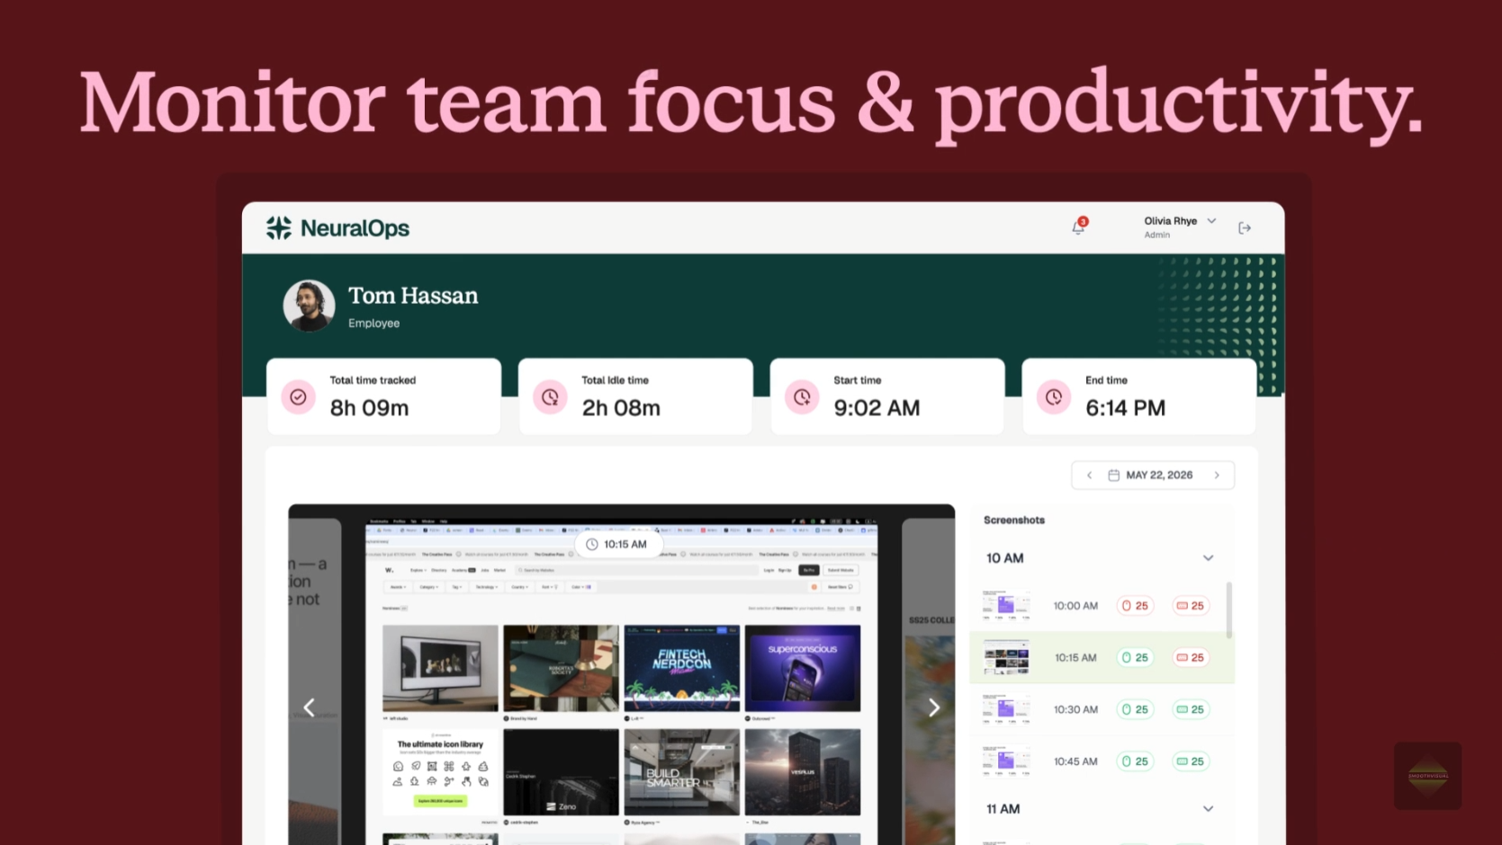Show the previous screenshot with the left arrow
The image size is (1502, 845).
tap(309, 708)
